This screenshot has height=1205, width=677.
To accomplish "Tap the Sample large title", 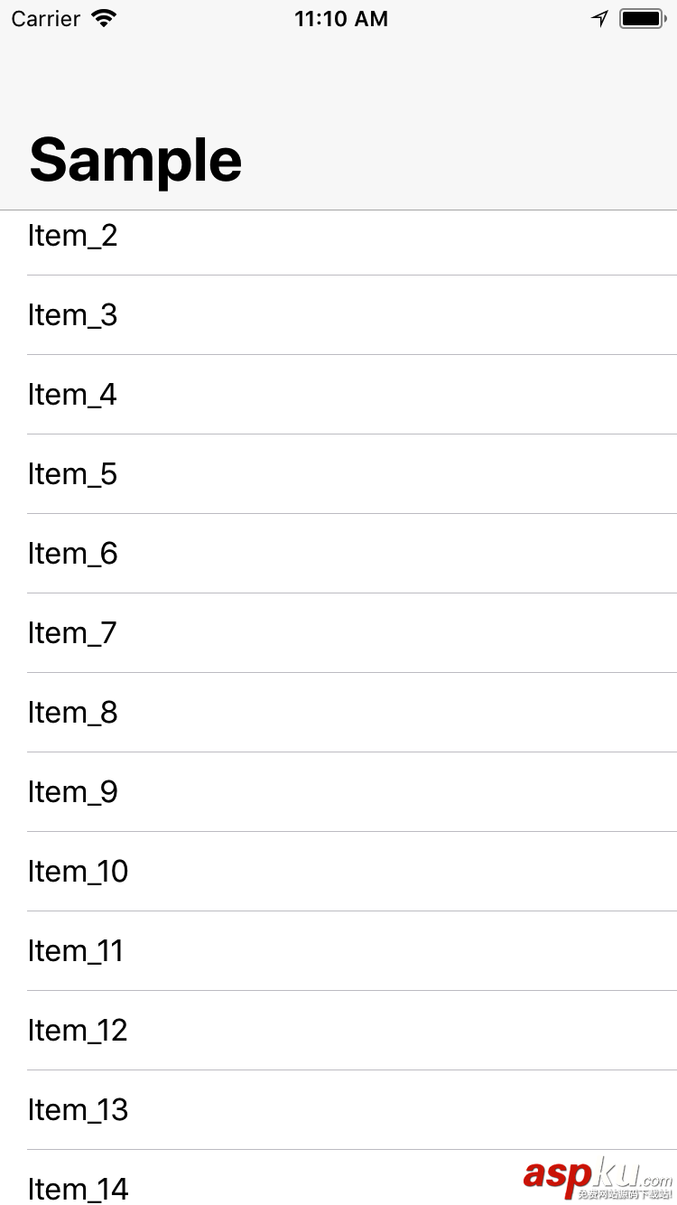I will tap(135, 160).
